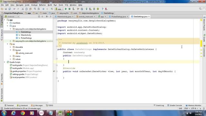Open the Android Device Monitor icon
Viewport: 206px width, 116px height.
click(x=98, y=9)
